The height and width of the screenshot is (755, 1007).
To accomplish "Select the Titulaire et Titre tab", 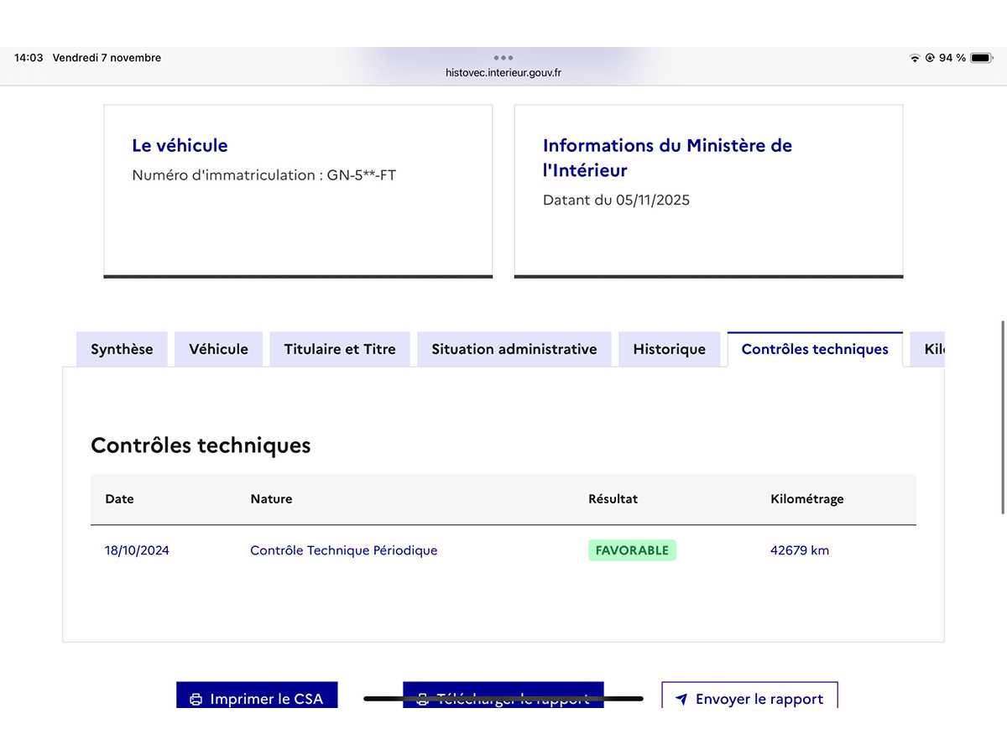I will tap(340, 349).
